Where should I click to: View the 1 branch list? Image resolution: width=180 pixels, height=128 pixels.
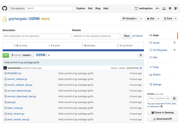click(x=54, y=45)
